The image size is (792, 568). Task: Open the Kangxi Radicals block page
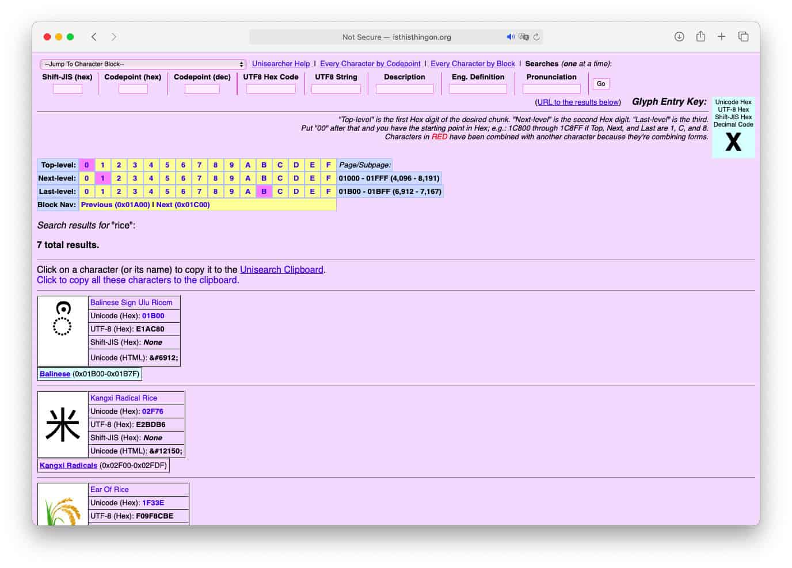coord(67,465)
